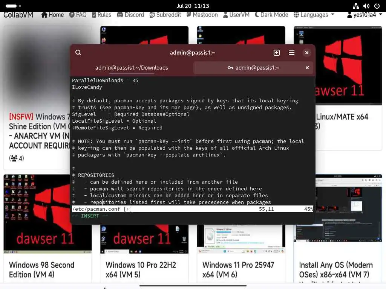Click the UserVM person icon
The width and height of the screenshot is (386, 289).
[225, 15]
